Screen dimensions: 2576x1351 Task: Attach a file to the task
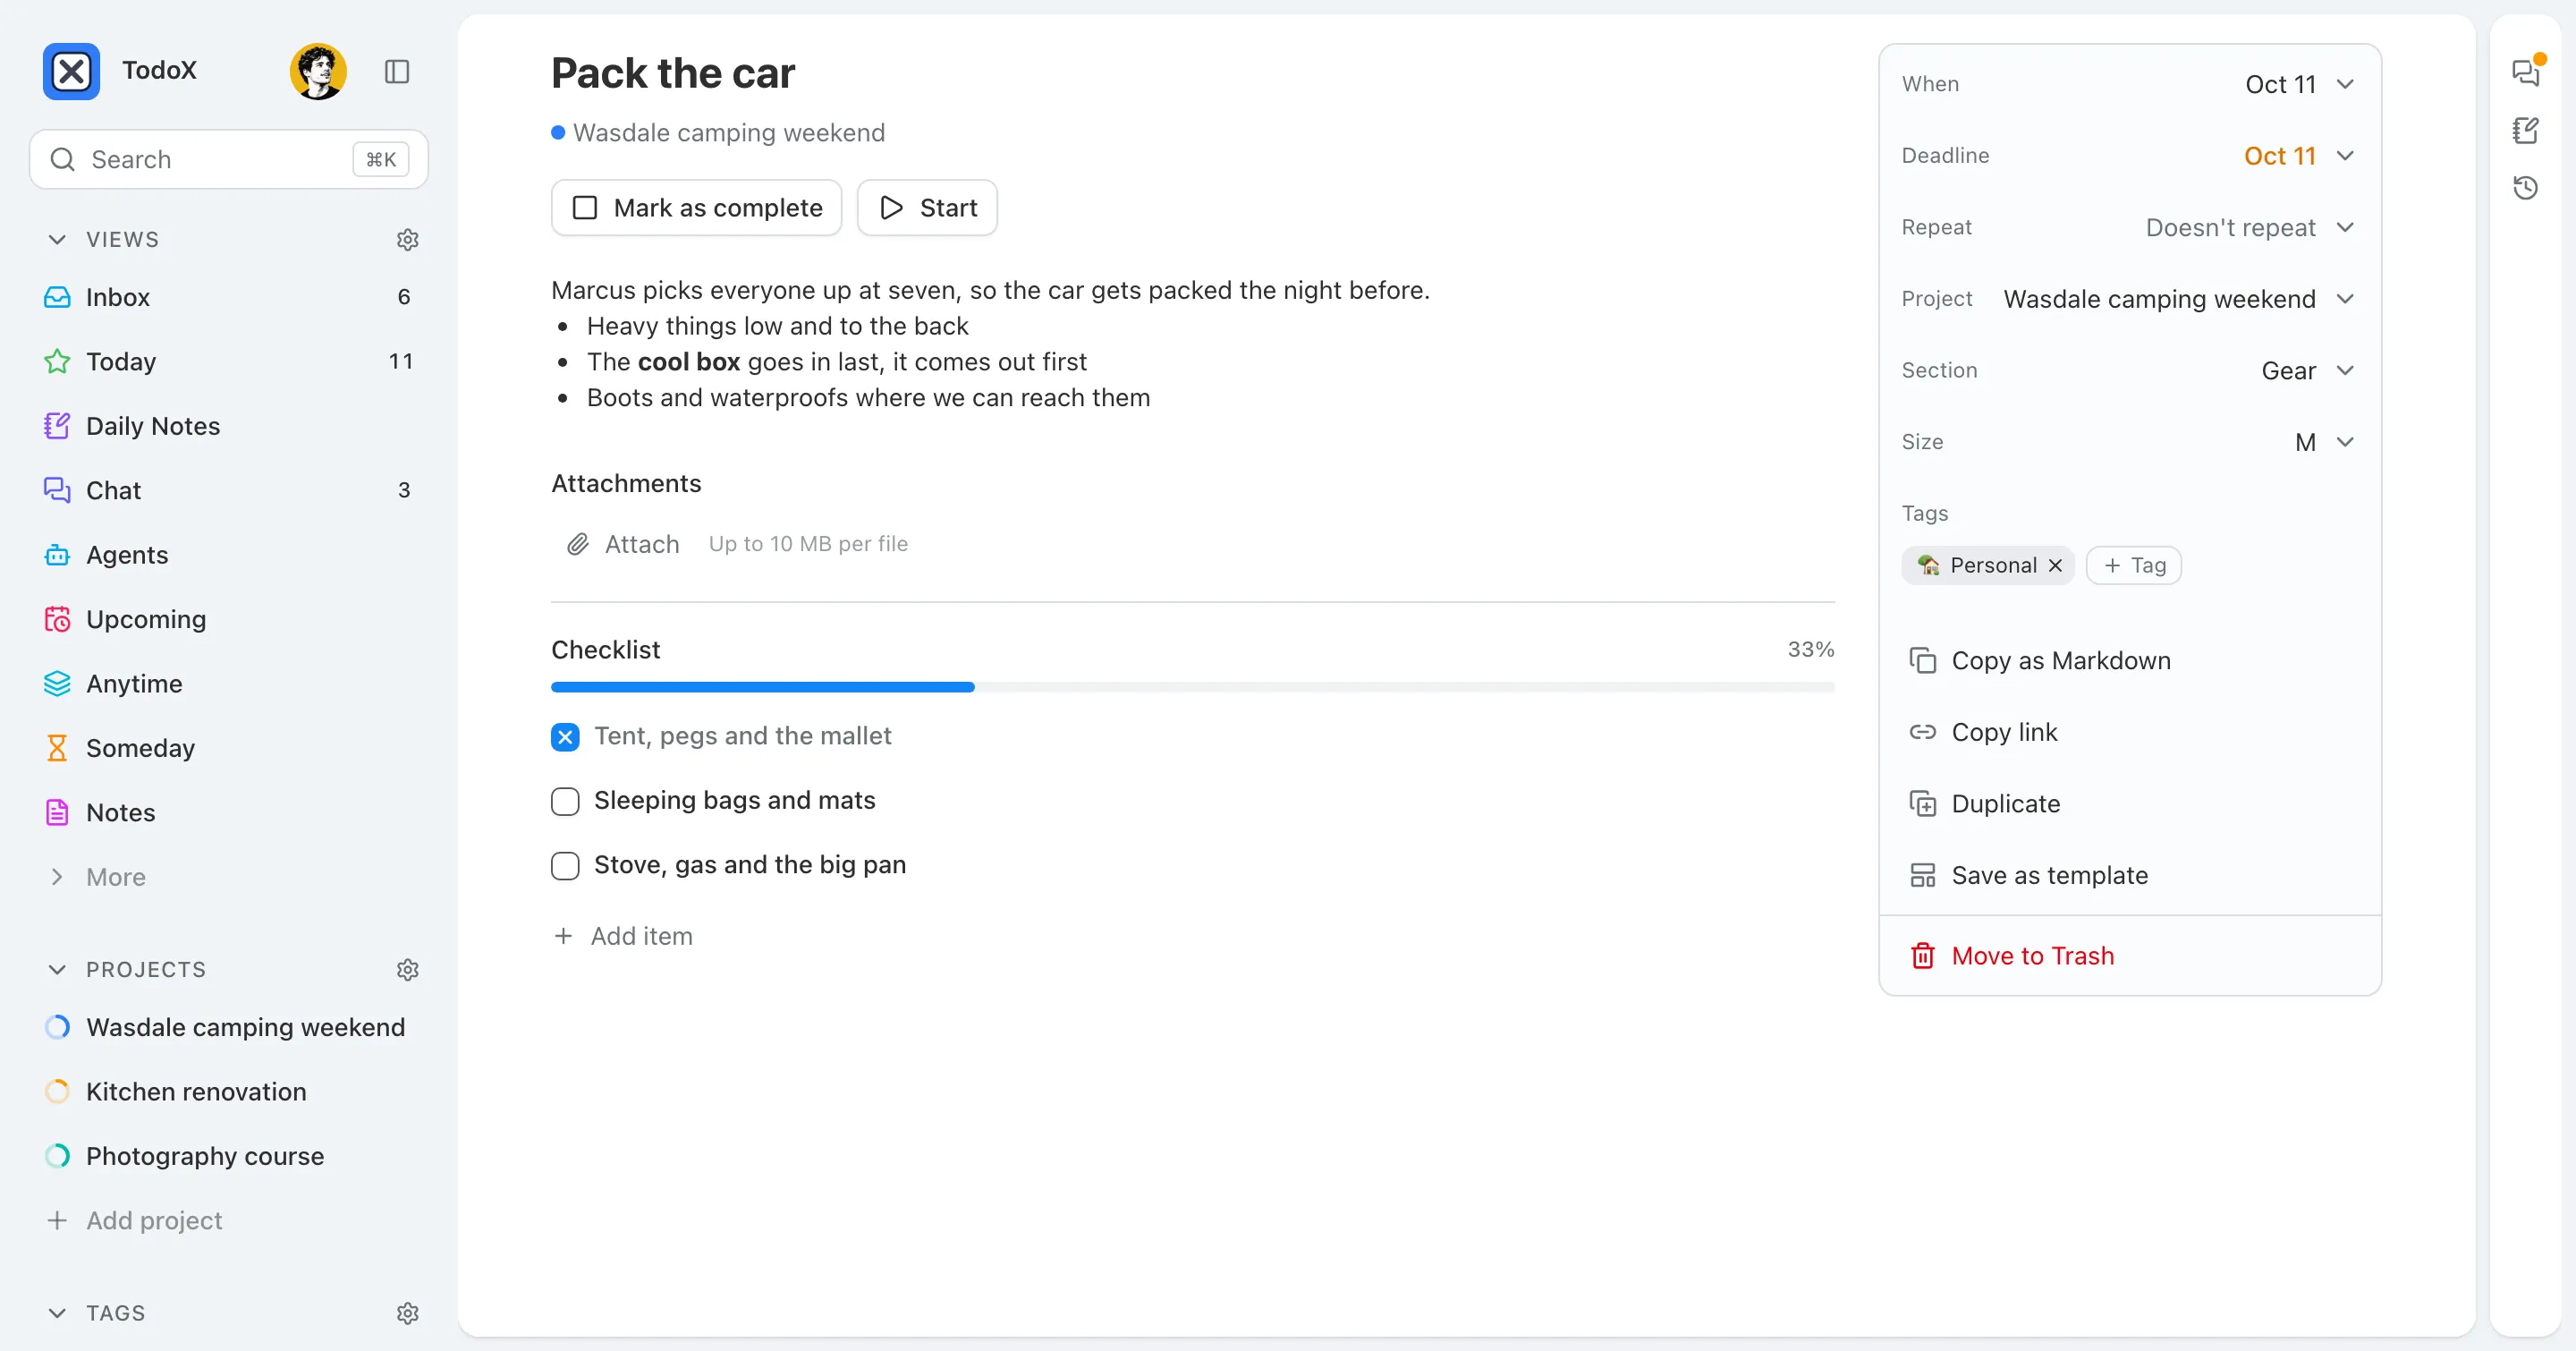(x=623, y=544)
